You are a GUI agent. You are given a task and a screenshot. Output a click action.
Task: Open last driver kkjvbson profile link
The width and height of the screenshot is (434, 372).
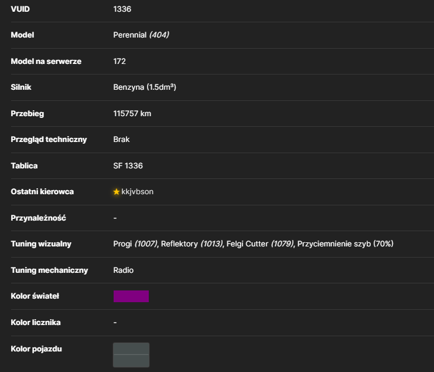click(137, 192)
